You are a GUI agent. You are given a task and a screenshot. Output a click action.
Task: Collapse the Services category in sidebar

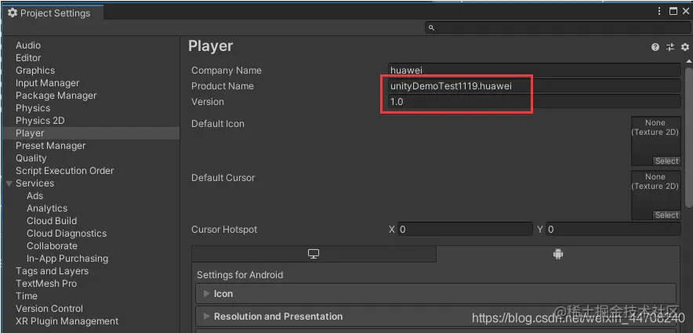pos(9,183)
